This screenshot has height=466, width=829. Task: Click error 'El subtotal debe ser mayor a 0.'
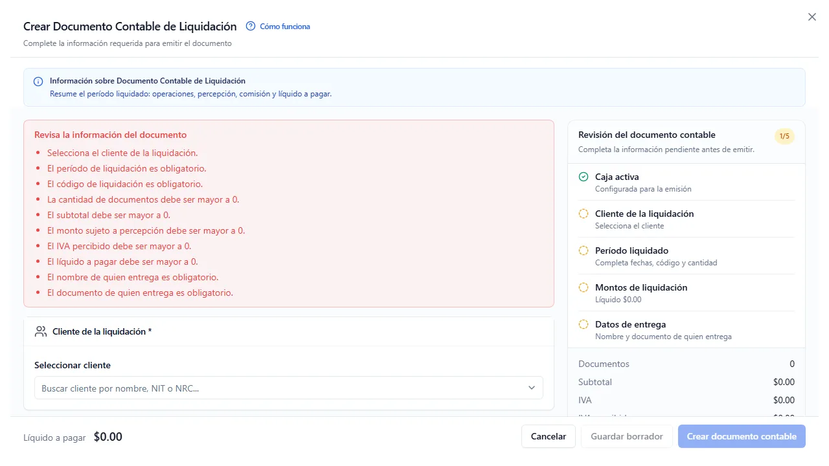click(109, 215)
